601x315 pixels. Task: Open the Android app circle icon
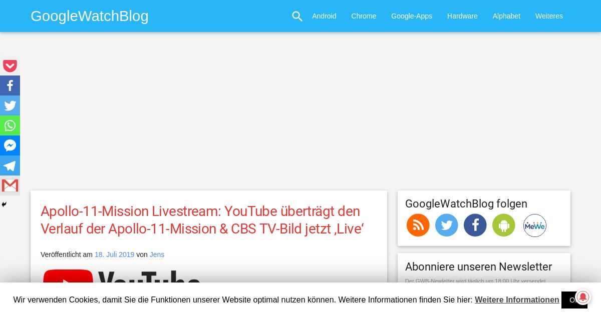coord(504,225)
